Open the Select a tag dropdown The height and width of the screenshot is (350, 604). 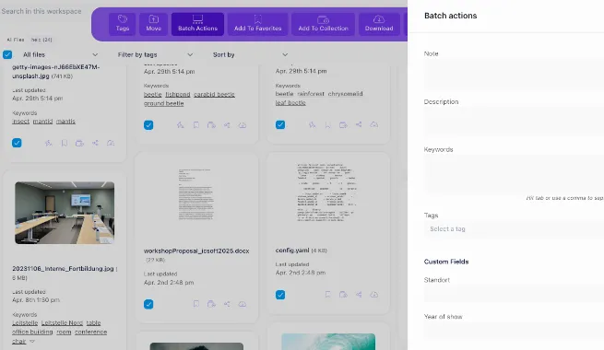tap(514, 228)
